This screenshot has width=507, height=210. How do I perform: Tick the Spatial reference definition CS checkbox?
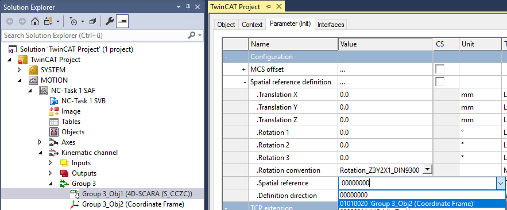[x=440, y=81]
